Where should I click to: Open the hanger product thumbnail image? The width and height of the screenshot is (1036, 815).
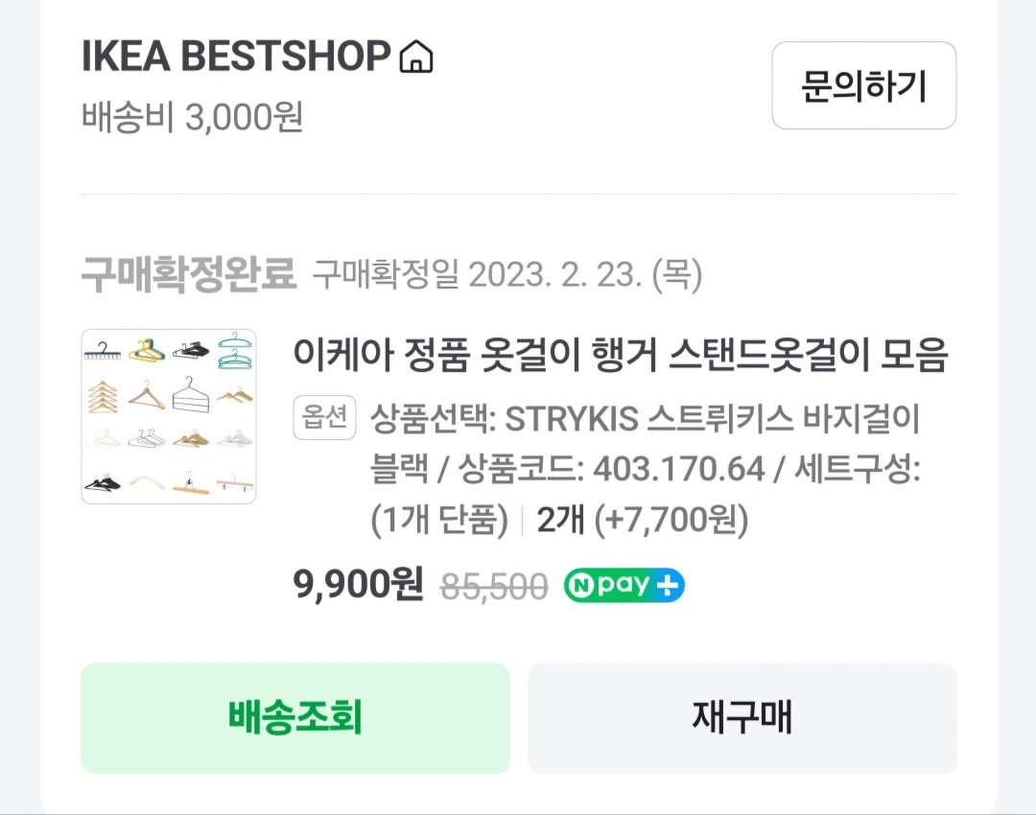pos(169,416)
